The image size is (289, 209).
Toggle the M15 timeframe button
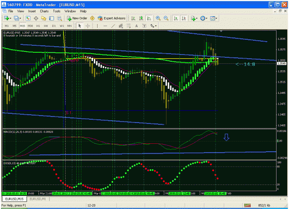[22, 26]
